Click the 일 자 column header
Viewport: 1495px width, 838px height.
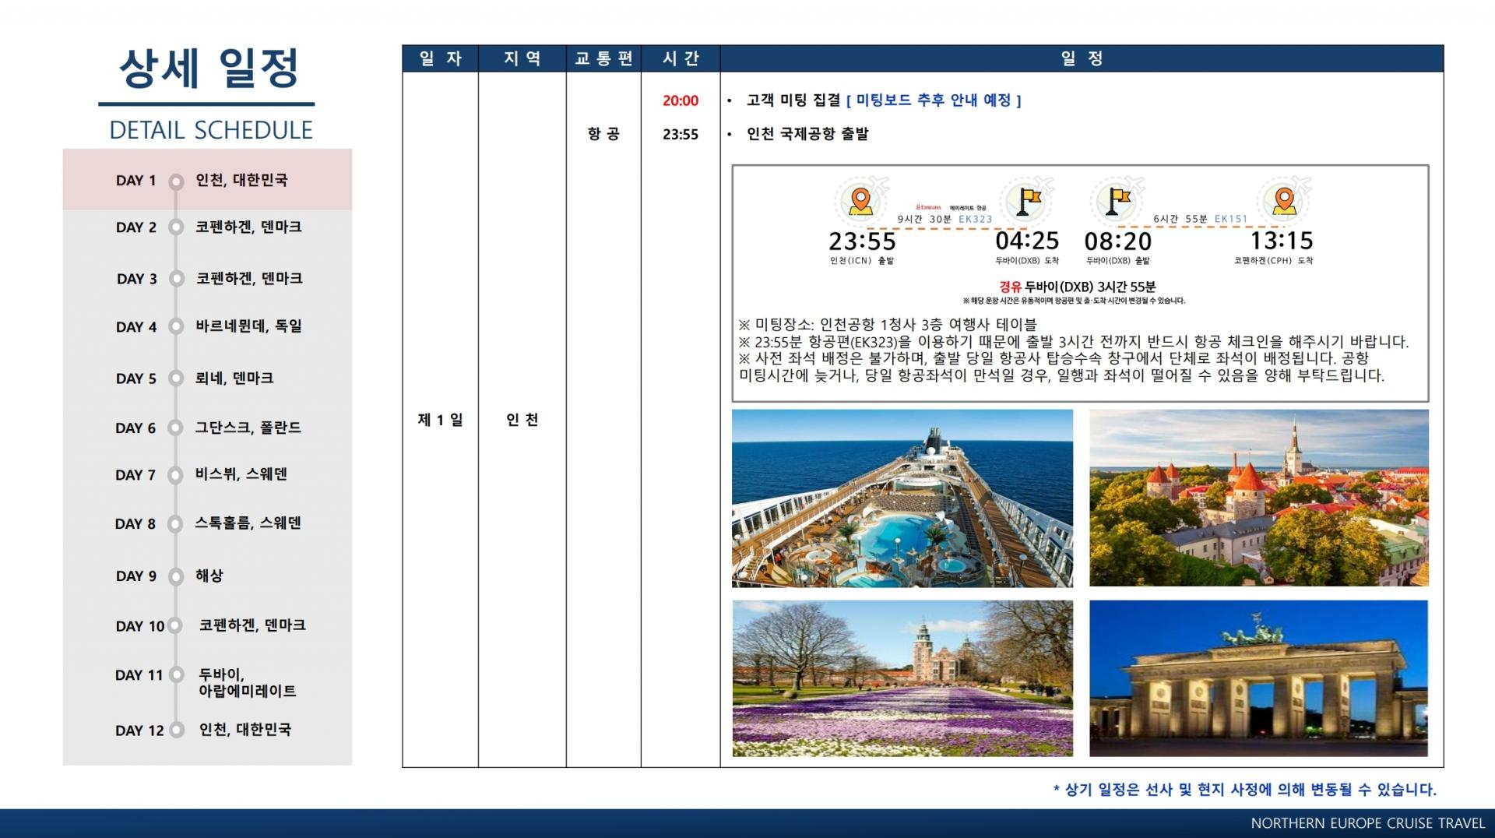(x=441, y=58)
